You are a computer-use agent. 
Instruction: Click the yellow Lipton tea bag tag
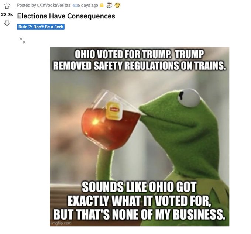click(114, 111)
